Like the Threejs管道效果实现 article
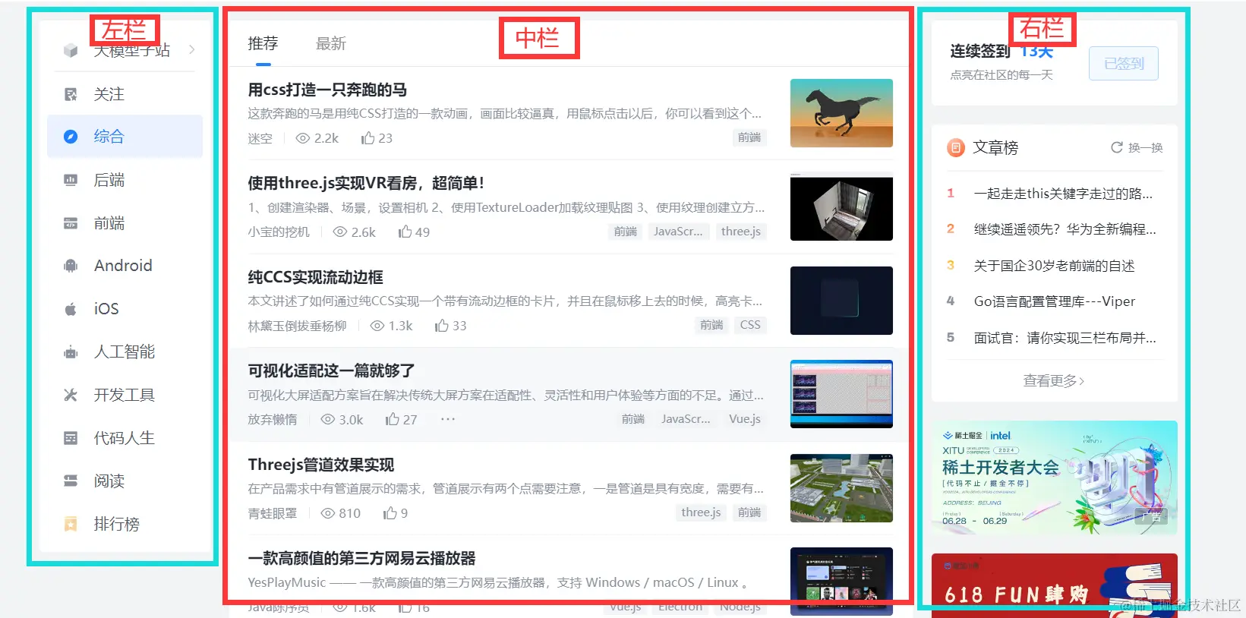The height and width of the screenshot is (618, 1246). (390, 513)
